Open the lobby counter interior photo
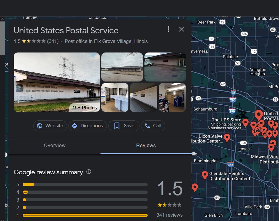The width and height of the screenshot is (279, 221). pos(115,97)
